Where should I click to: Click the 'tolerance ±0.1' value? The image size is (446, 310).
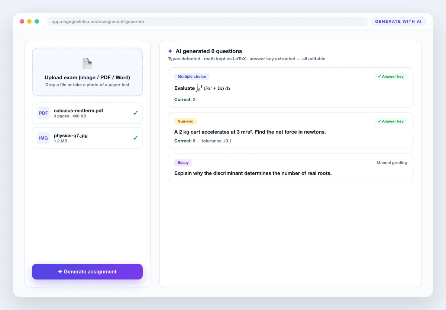216,141
